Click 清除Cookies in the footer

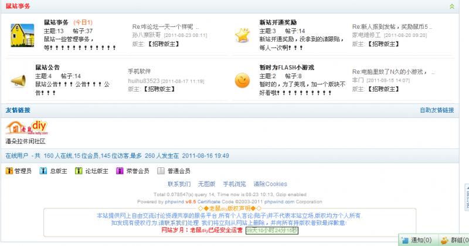270,184
